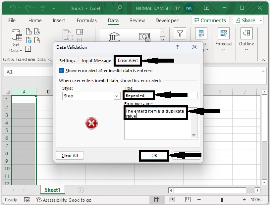The height and width of the screenshot is (205, 270).
Task: Click the Clear All button
Action: tap(70, 155)
